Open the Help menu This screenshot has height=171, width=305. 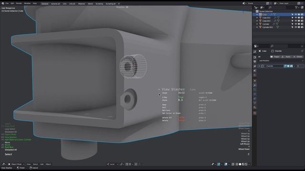tap(35, 3)
